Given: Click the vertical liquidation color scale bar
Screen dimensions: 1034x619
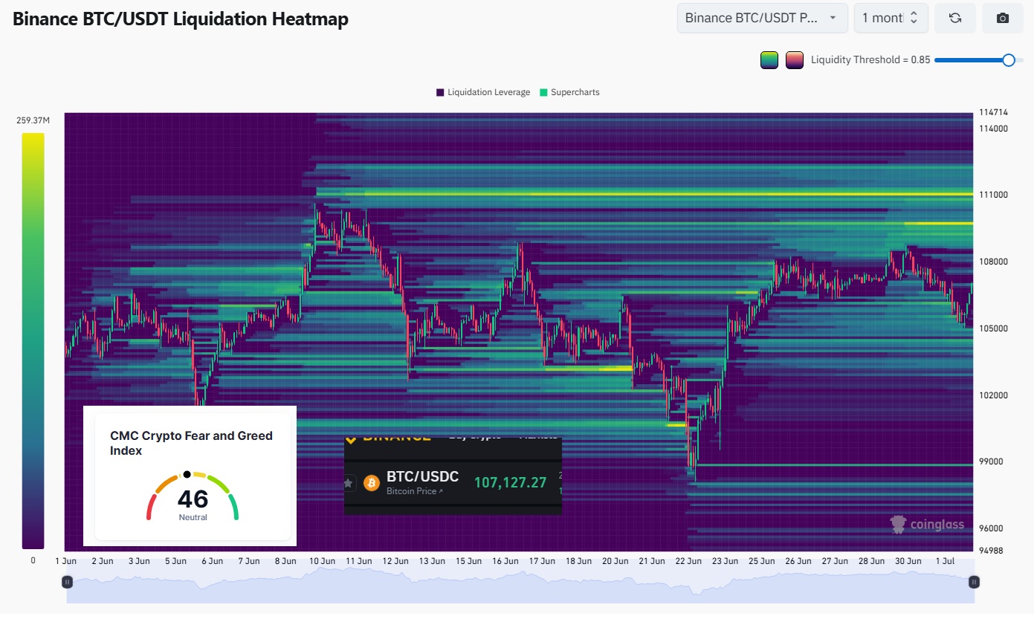Looking at the screenshot, I should [33, 341].
